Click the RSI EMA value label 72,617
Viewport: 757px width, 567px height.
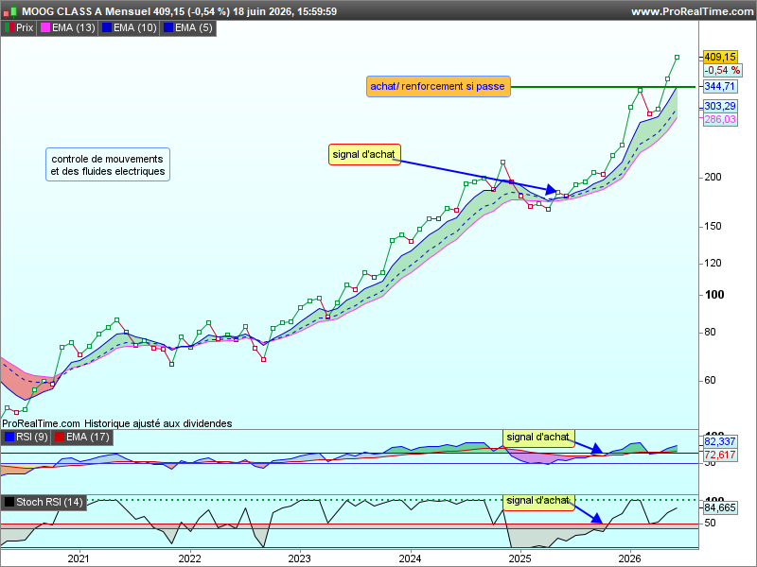[720, 455]
